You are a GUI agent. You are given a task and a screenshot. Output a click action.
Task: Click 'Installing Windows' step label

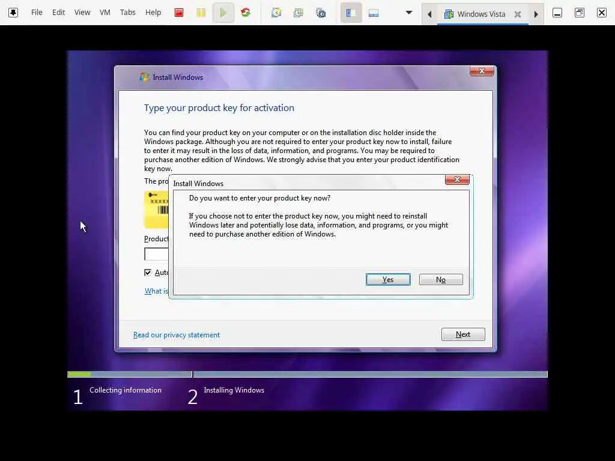(234, 390)
